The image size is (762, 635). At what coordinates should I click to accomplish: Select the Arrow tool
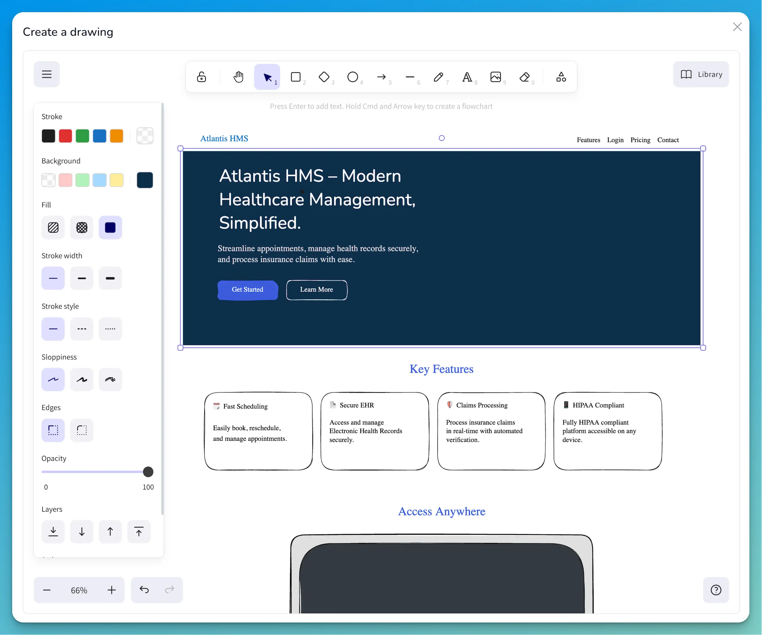(381, 77)
